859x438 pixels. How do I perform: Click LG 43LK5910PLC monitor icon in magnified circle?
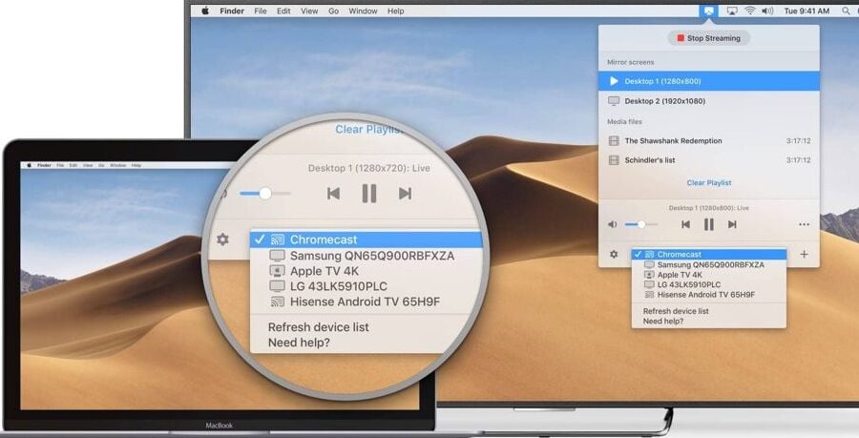click(277, 286)
